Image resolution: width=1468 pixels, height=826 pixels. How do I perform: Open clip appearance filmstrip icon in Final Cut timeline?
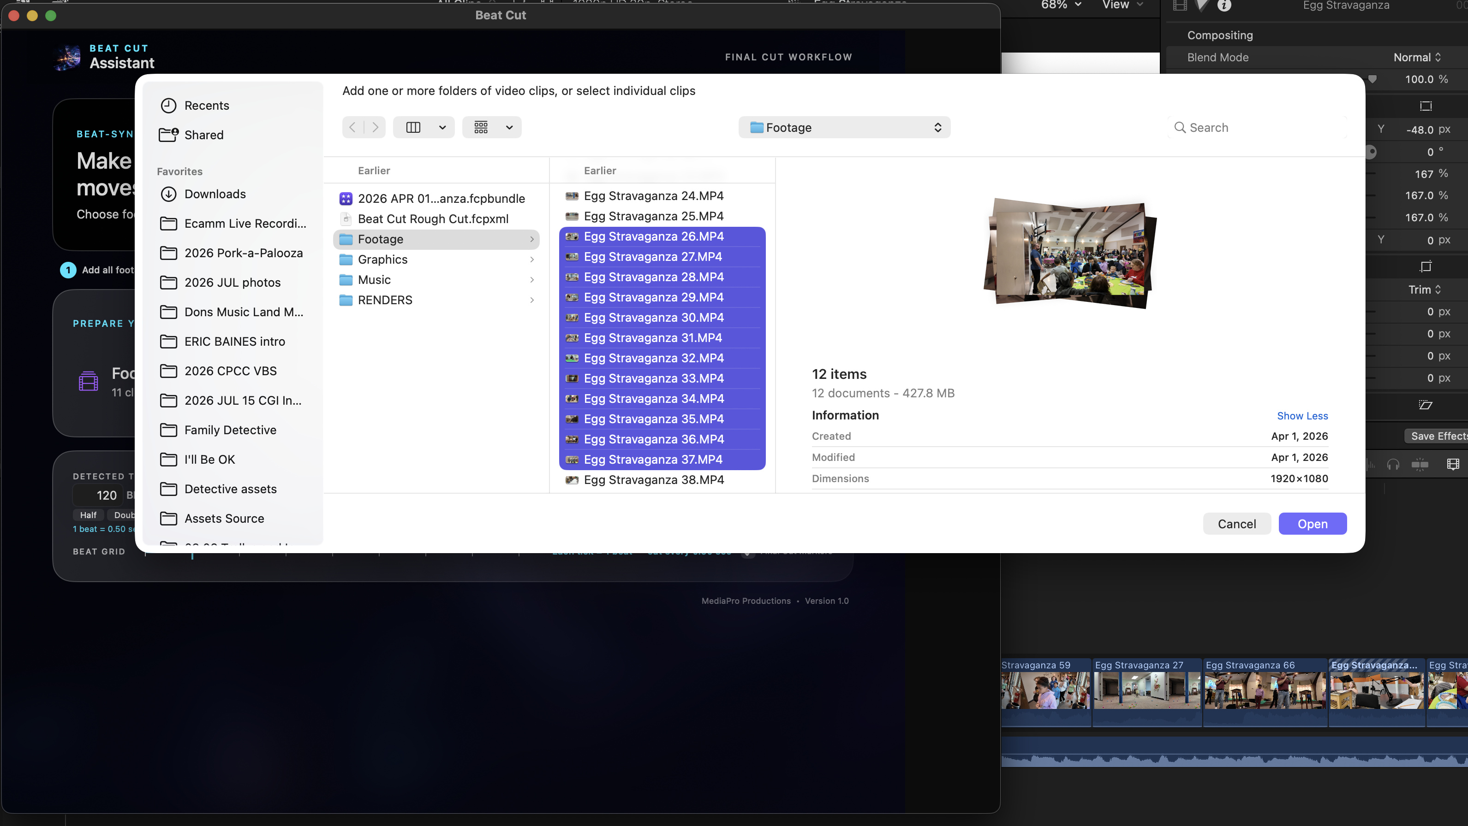[x=1453, y=465]
